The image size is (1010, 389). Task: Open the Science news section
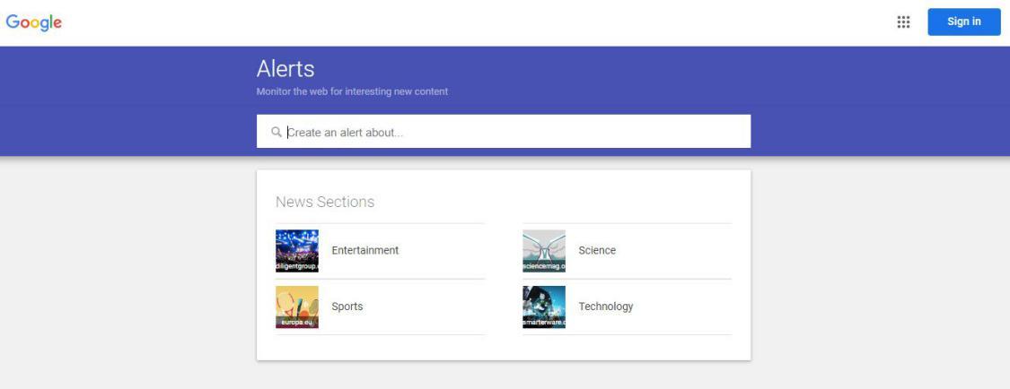[627, 251]
